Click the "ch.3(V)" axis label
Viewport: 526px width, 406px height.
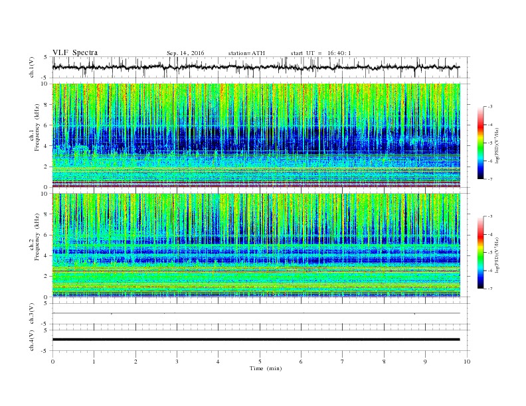32,314
